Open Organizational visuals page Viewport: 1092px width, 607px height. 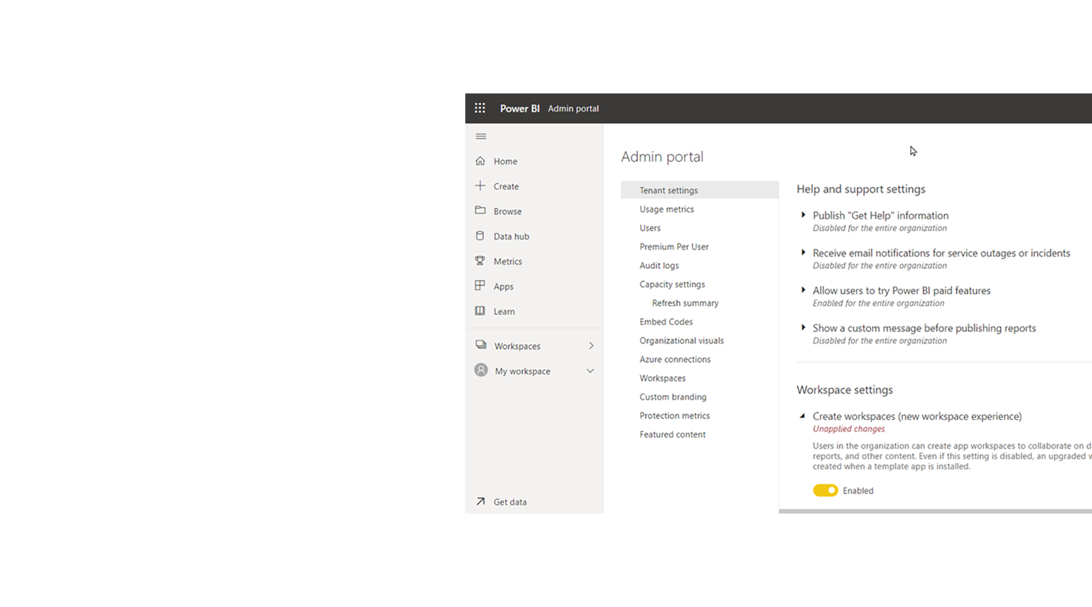click(681, 341)
